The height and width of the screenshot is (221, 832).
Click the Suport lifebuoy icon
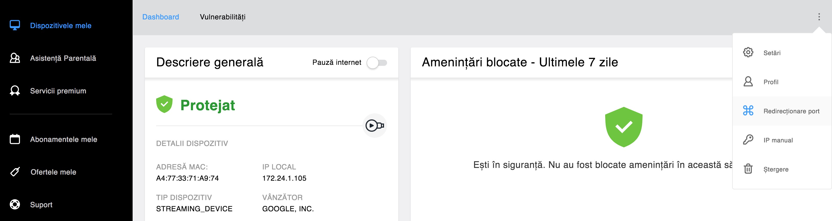15,204
